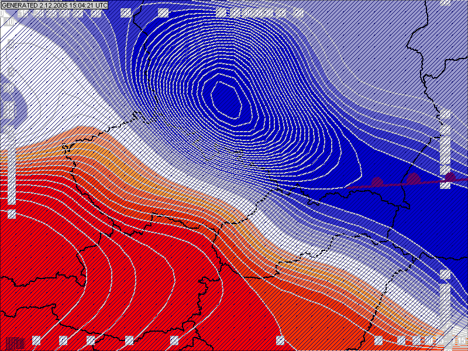Screen dimensions: 468x351
Task: Click the GENERATED timestamp label
Action: (54, 5)
